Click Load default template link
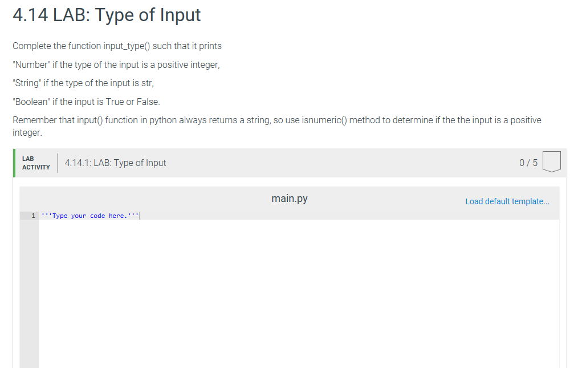578x368 pixels. click(507, 201)
